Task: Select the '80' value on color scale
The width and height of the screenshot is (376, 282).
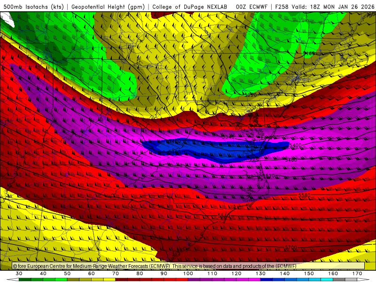Action: click(x=140, y=274)
